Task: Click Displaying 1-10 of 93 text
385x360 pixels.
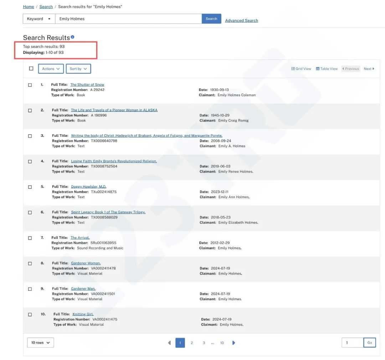Action: point(43,52)
